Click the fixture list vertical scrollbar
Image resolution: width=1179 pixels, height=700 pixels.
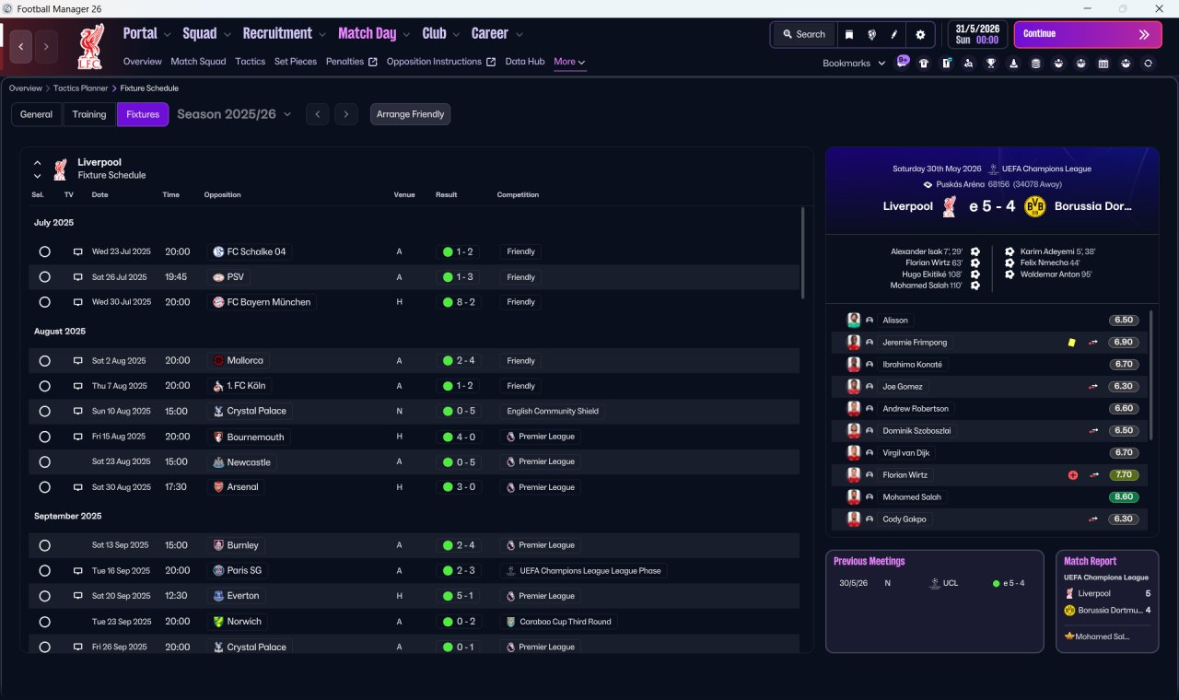(x=802, y=252)
